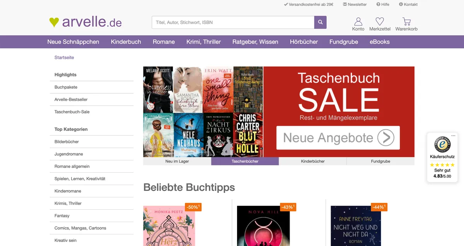Click the Neue Angebote button
The image size is (464, 246).
[x=338, y=138]
